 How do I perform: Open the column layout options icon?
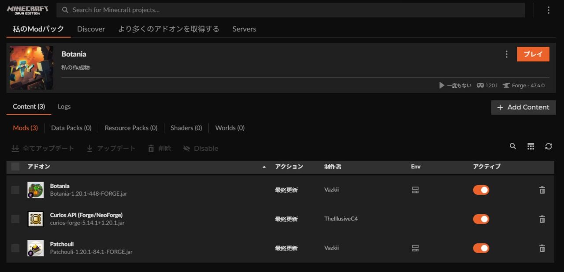531,146
